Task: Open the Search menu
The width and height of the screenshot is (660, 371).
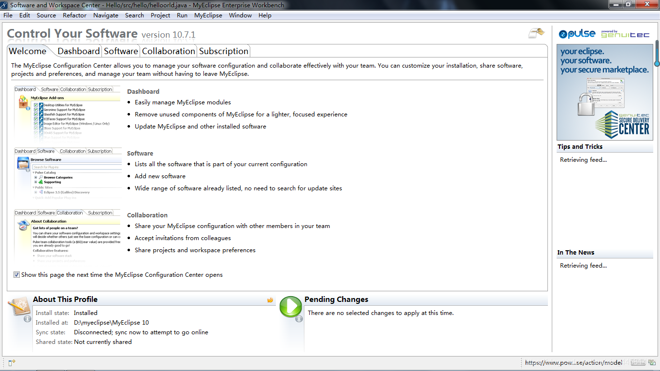Action: coord(134,15)
